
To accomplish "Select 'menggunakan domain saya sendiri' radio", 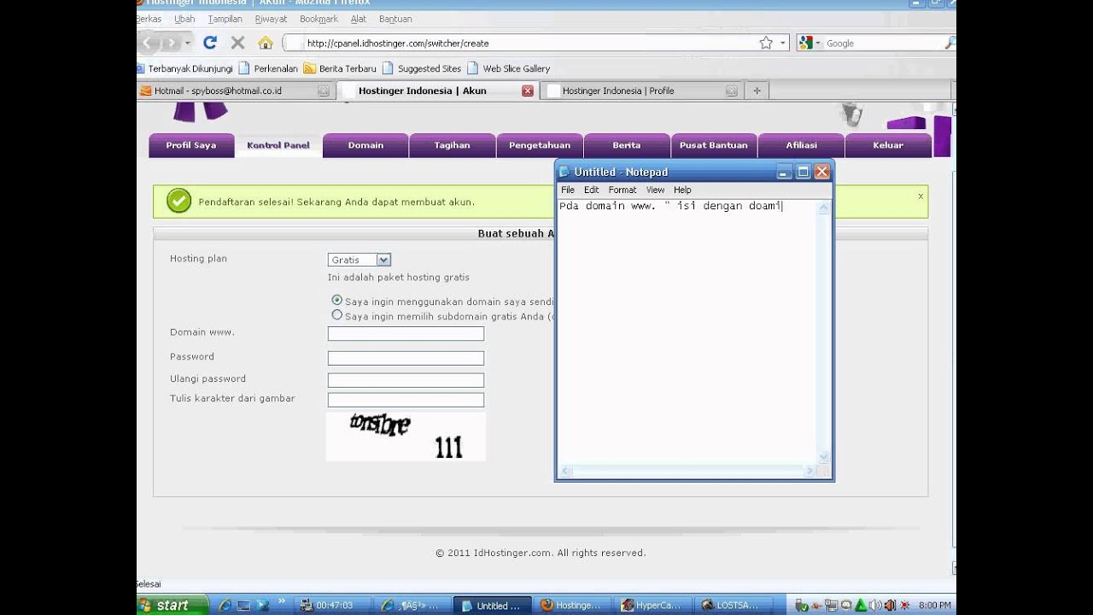I will coord(336,301).
